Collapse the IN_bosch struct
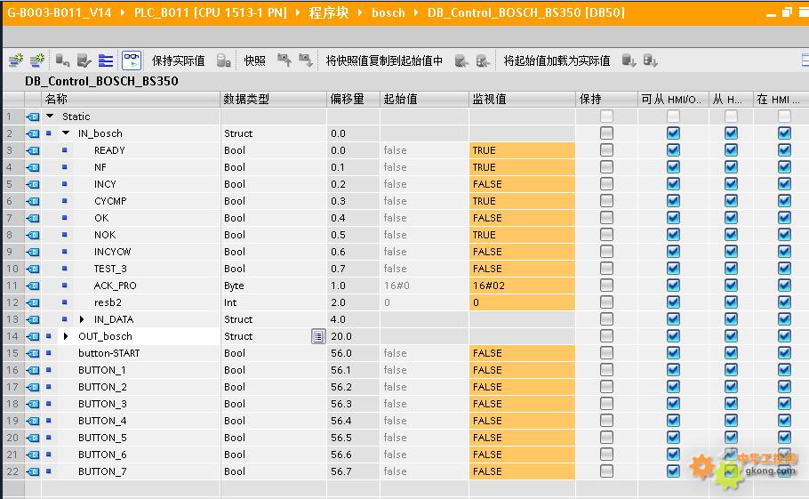 (x=66, y=133)
